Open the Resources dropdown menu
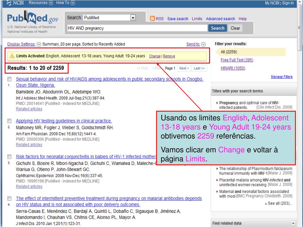 pyautogui.click(x=41, y=3)
